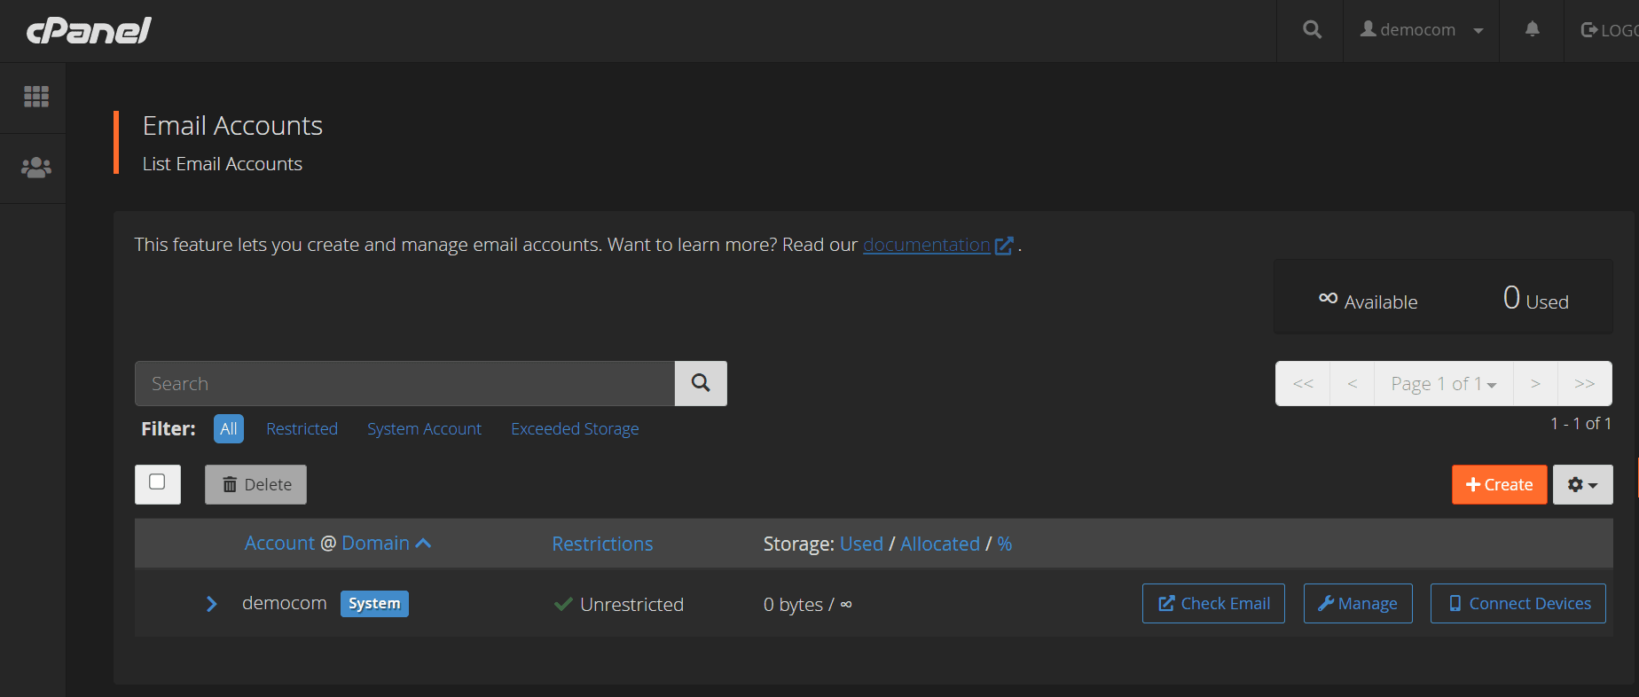Open the grid tools icon in sidebar

click(x=36, y=97)
